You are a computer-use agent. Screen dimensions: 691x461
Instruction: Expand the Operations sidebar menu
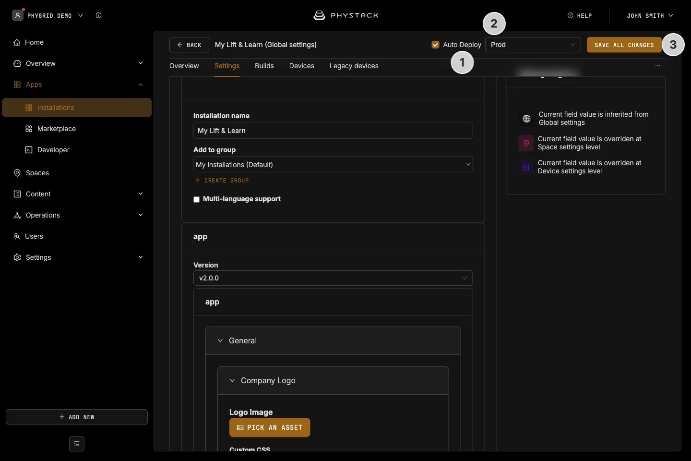pos(141,215)
